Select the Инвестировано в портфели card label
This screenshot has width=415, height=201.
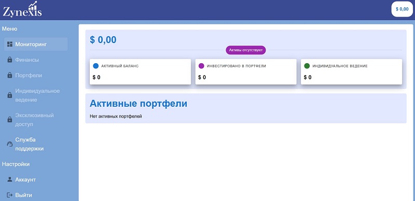237,66
